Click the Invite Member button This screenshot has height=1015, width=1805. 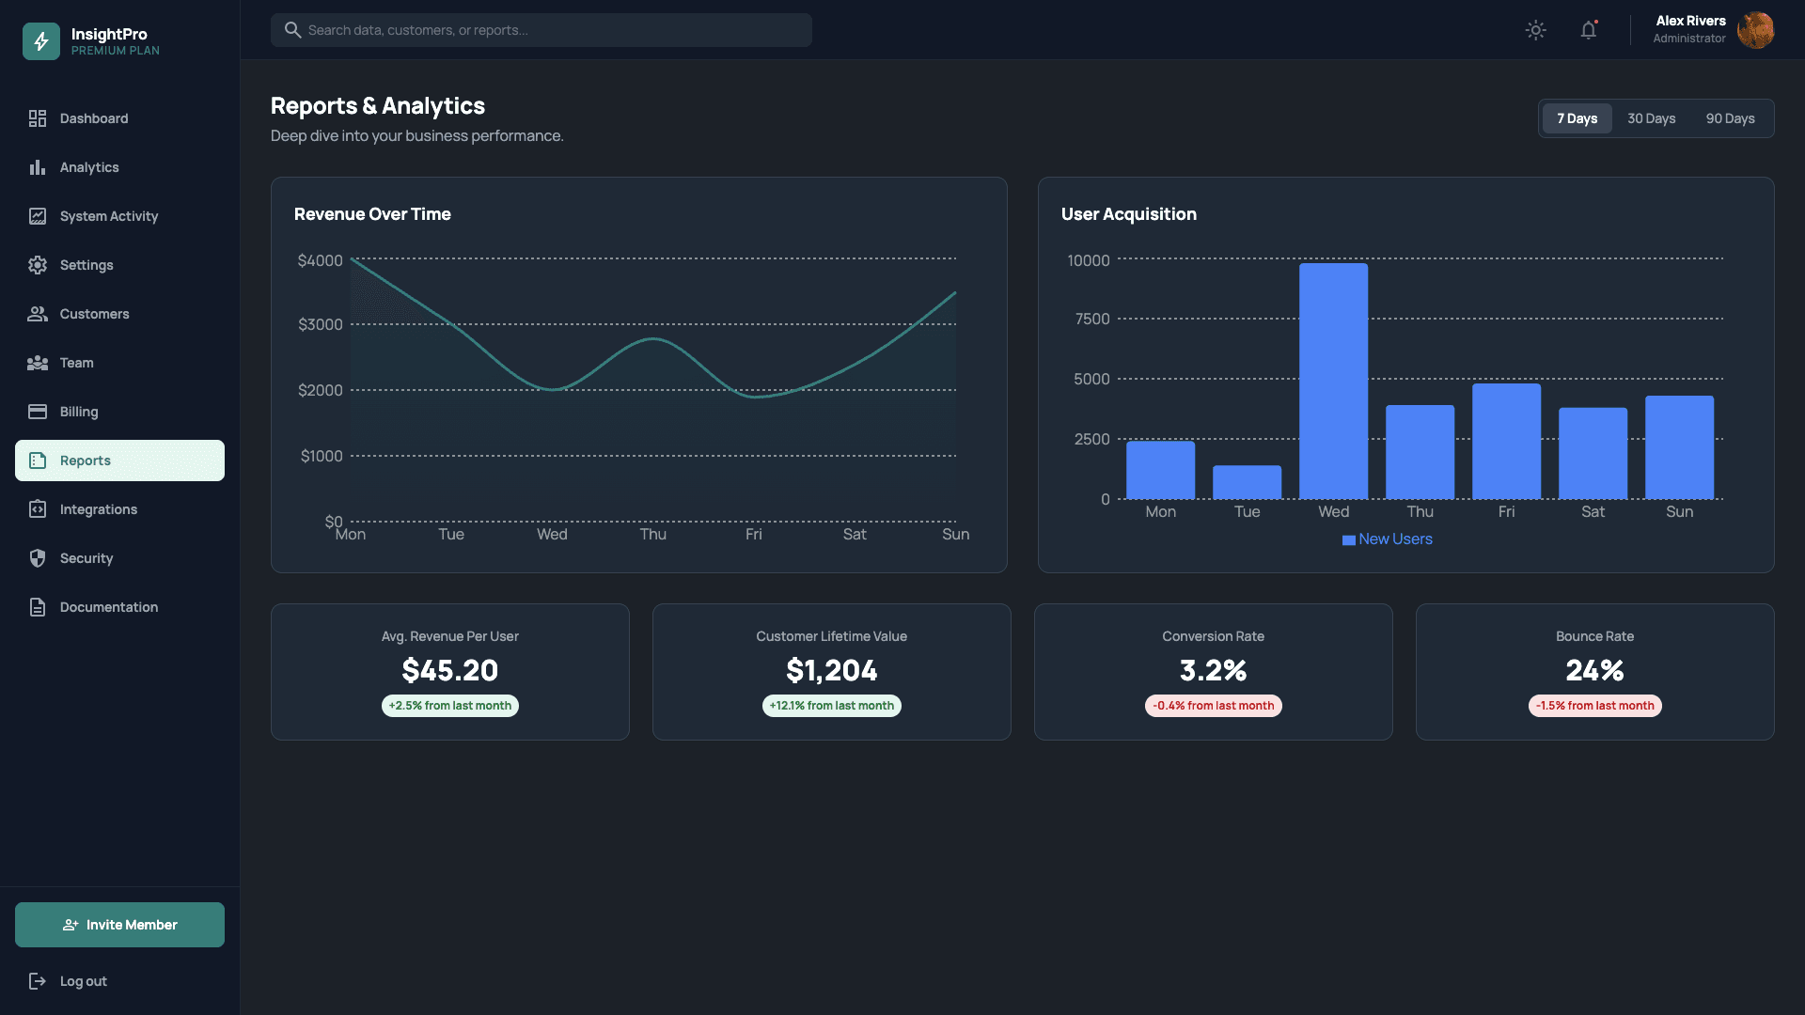(x=118, y=924)
